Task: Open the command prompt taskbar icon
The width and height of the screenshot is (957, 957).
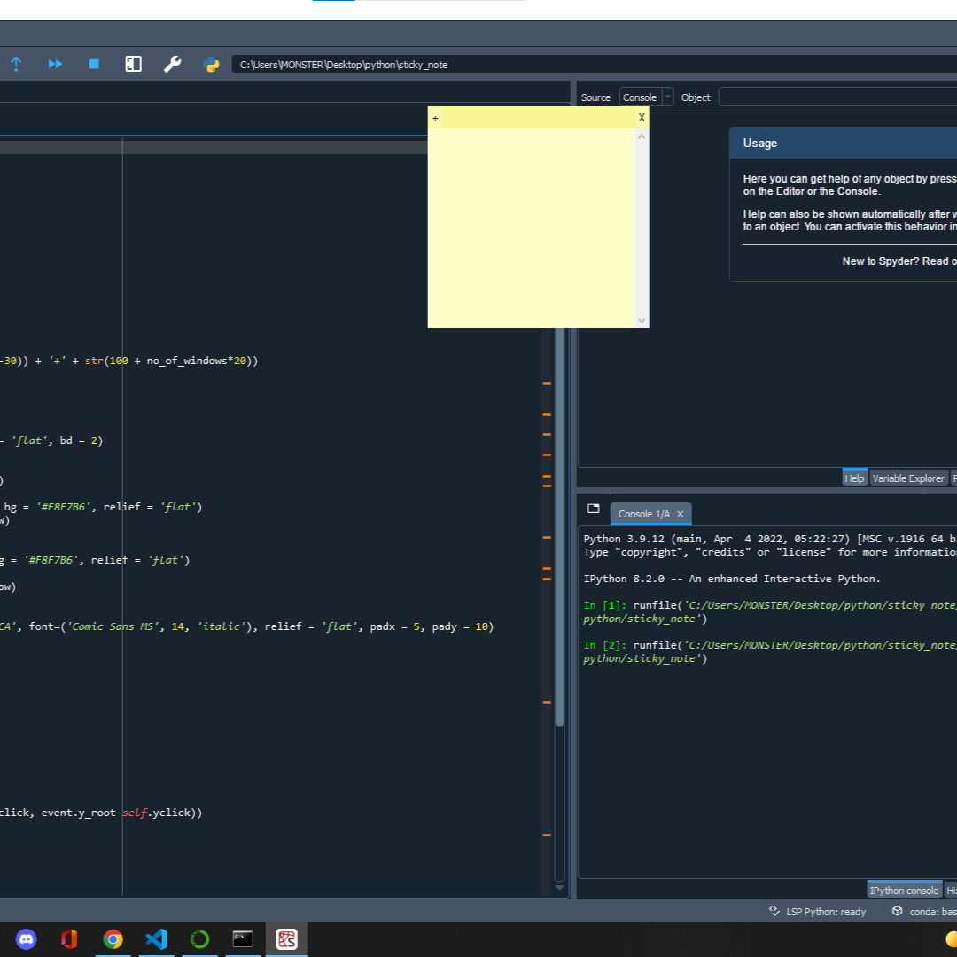Action: (243, 938)
